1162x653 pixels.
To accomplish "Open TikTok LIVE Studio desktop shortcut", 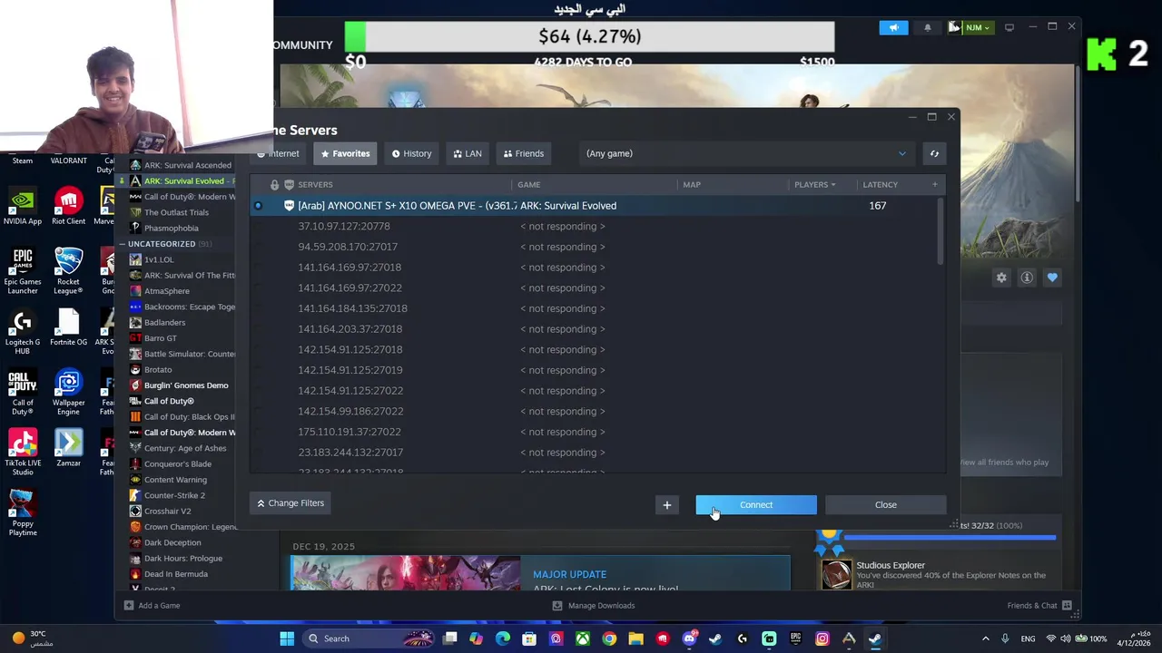I will click(23, 452).
